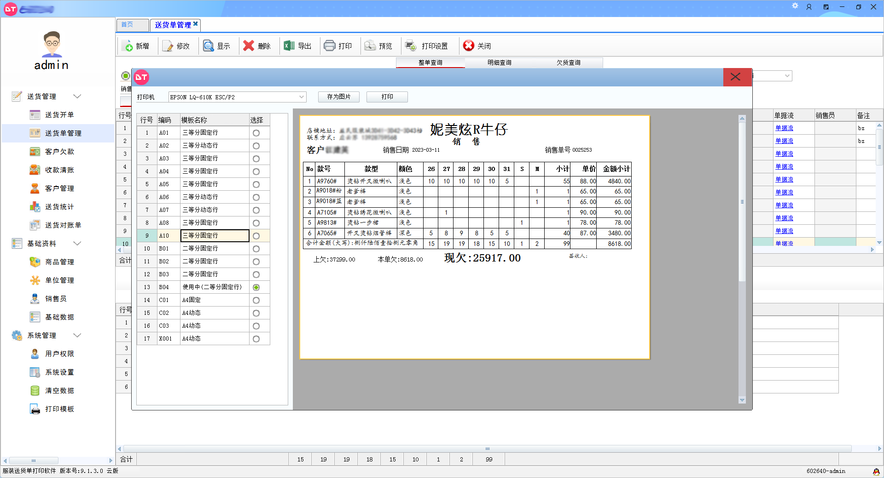The height and width of the screenshot is (478, 884).
Task: Collapse the 送货管理 sidebar section
Action: click(x=77, y=97)
